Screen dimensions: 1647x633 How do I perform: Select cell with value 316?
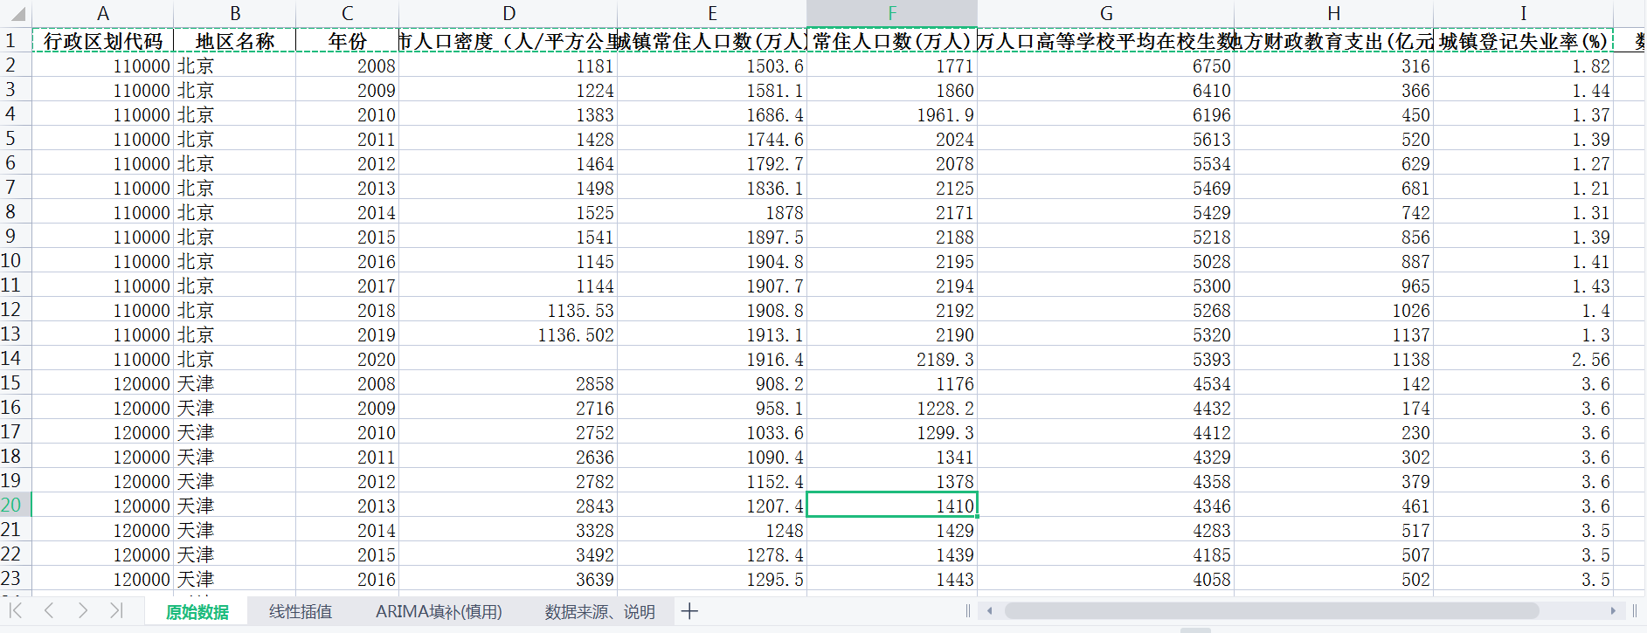click(1334, 65)
